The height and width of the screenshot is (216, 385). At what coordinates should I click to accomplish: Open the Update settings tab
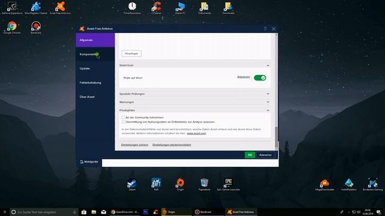pyautogui.click(x=95, y=68)
